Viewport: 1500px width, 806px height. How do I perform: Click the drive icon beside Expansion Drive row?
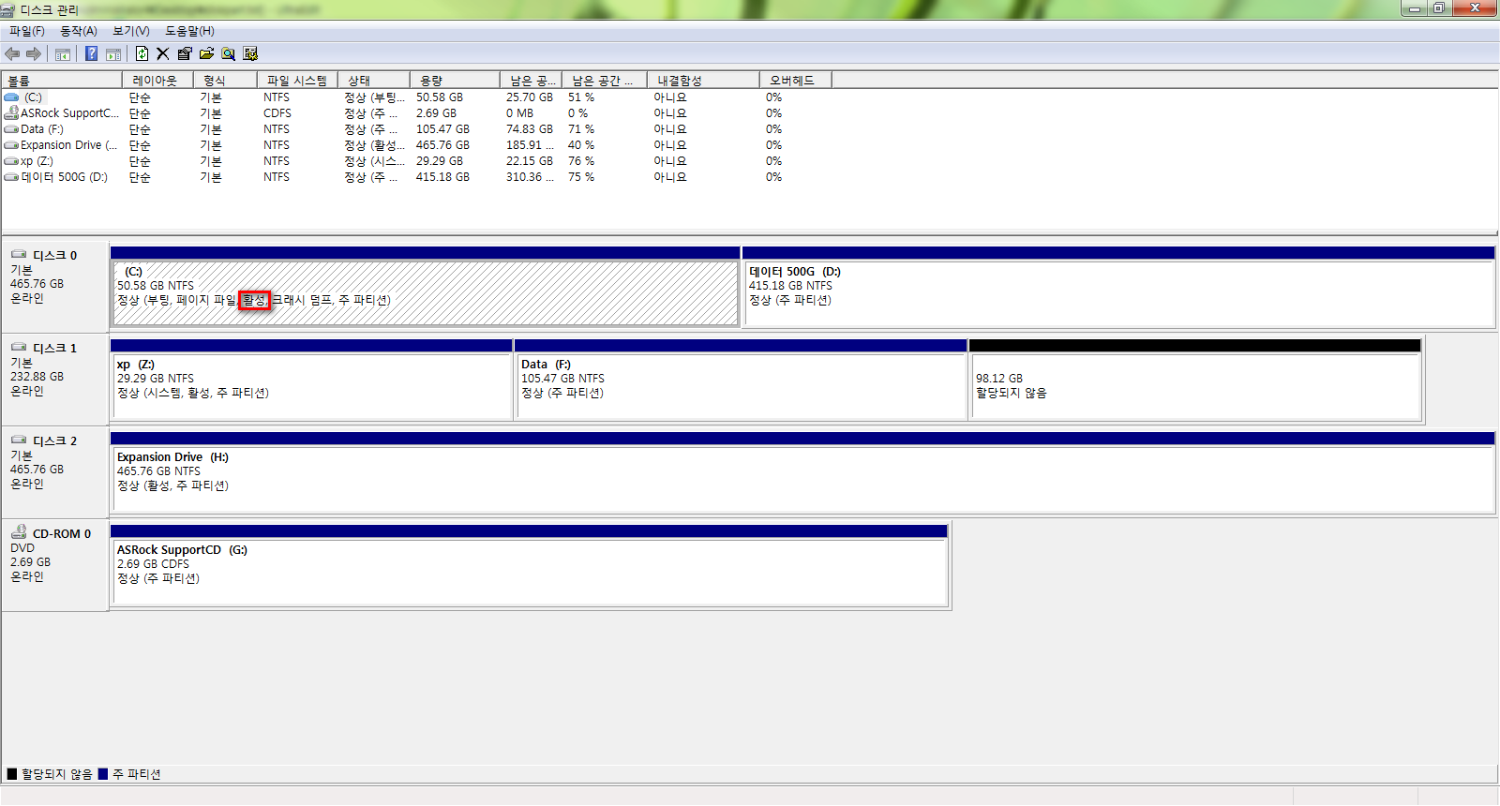click(x=11, y=145)
